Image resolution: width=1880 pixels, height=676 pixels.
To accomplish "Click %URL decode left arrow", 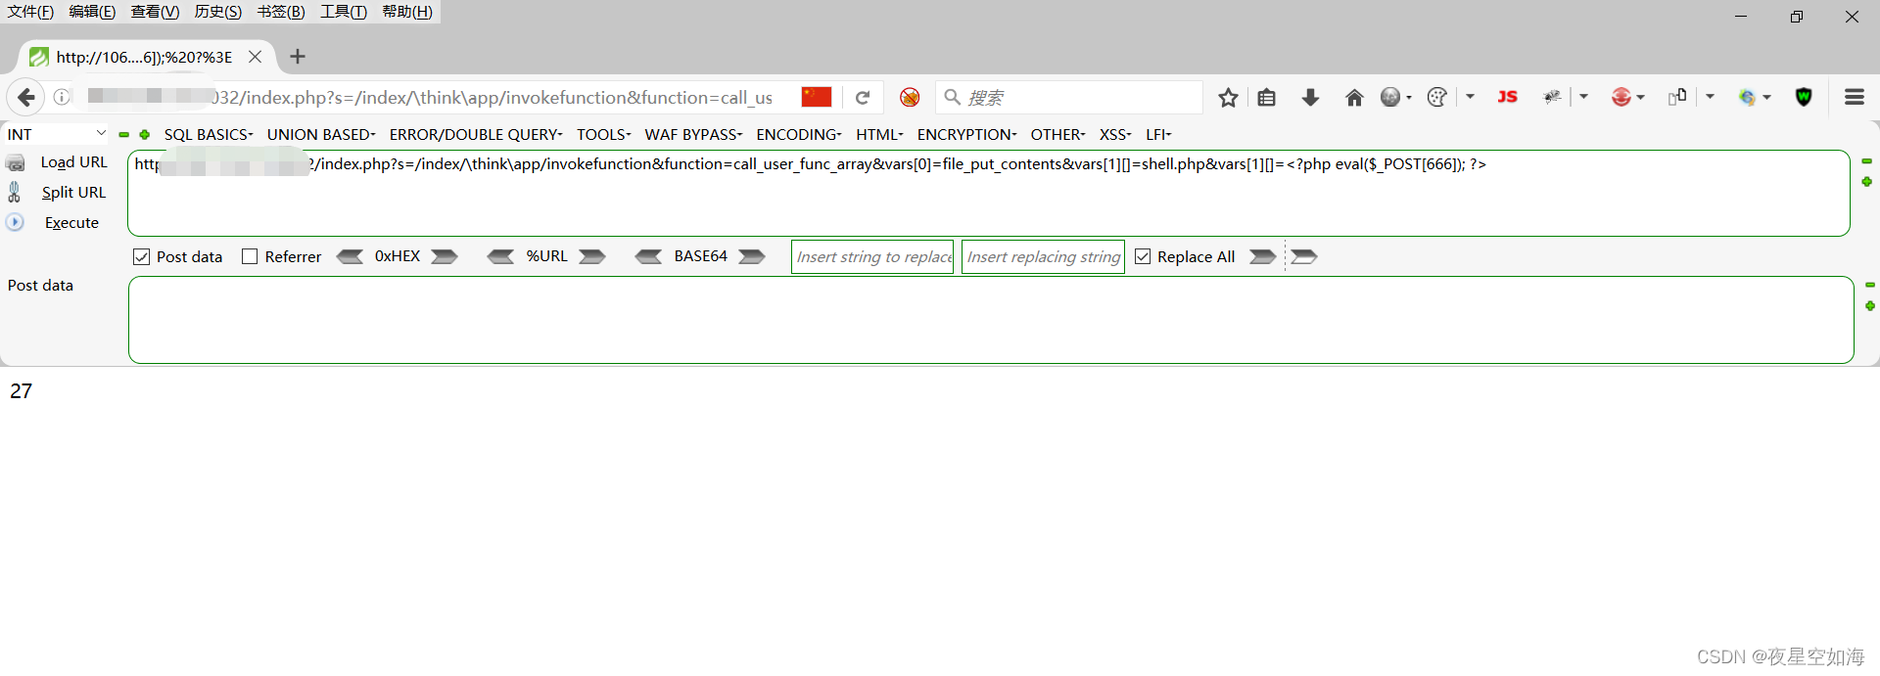I will (500, 256).
